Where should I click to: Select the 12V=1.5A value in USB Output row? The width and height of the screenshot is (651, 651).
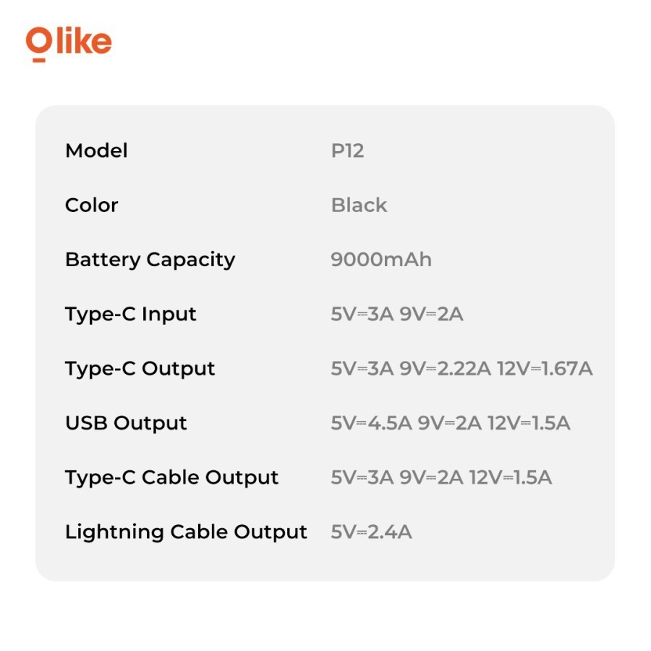pyautogui.click(x=528, y=423)
